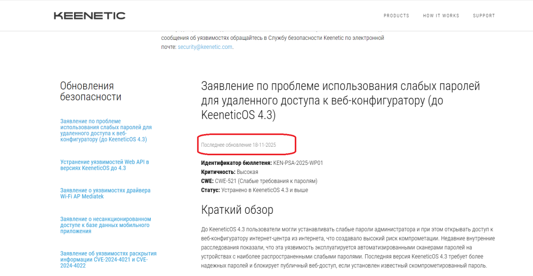Click the 'Критичность: Высокая' line

tap(230, 172)
